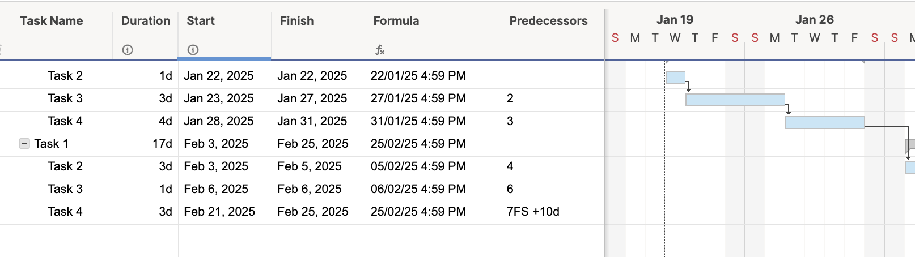Click the Gantt bar starting Jan 22
This screenshot has width=915, height=257.
(x=675, y=77)
